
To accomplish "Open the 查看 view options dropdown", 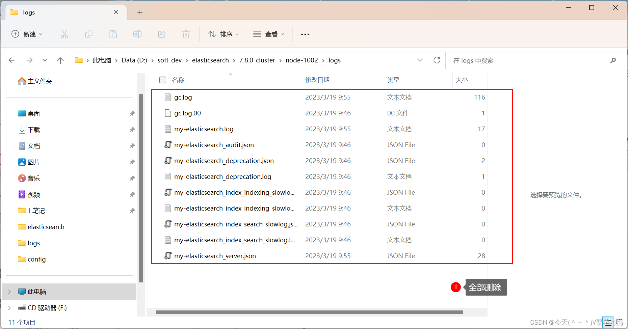I will click(x=268, y=34).
